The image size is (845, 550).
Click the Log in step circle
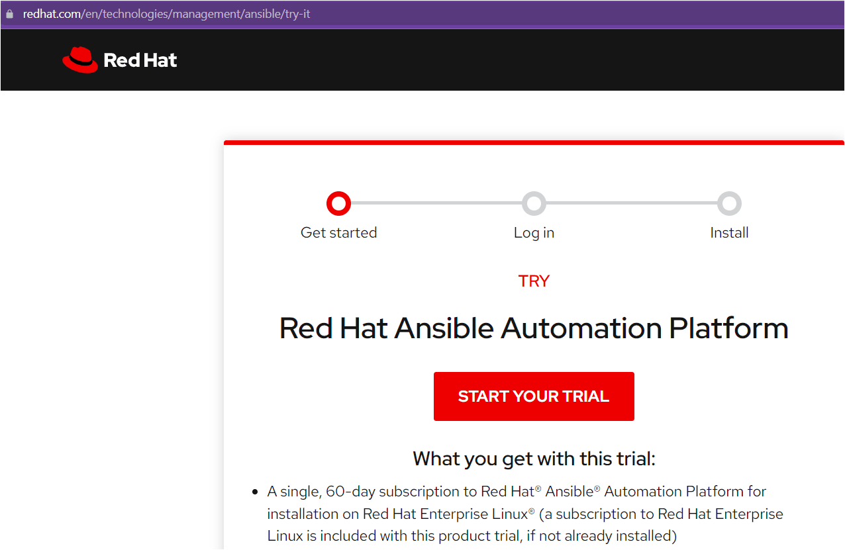point(534,203)
